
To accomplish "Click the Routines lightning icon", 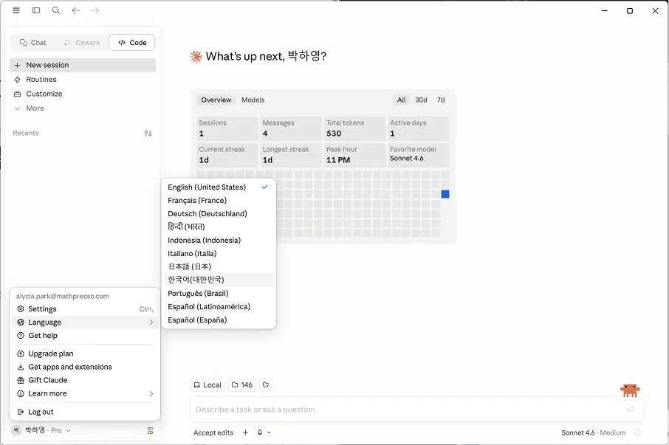I will click(18, 80).
